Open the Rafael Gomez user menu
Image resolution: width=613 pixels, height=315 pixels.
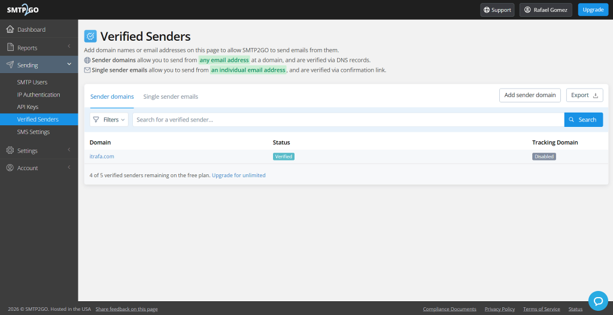tap(546, 10)
